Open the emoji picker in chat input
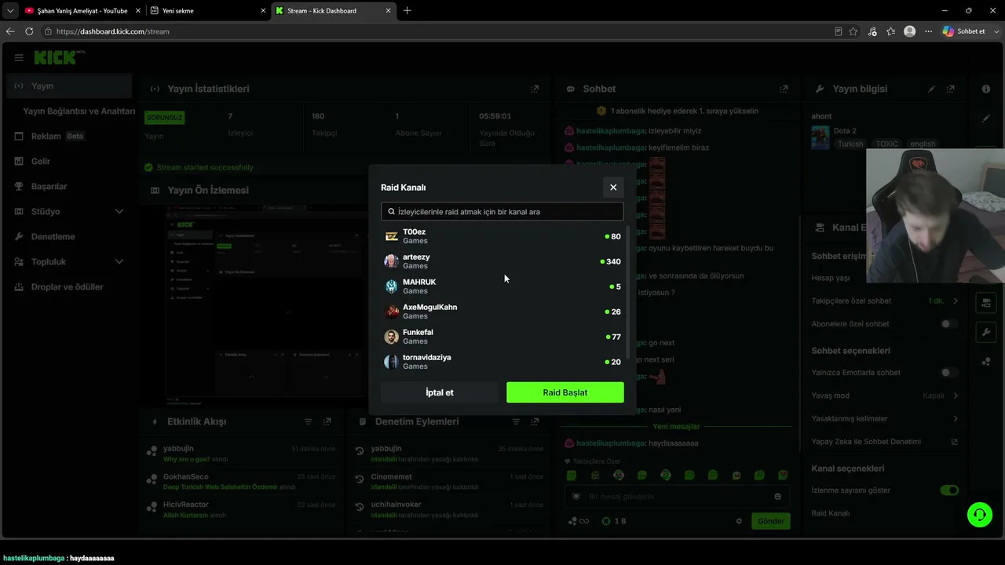Screen dimensions: 1005x565 [x=778, y=497]
